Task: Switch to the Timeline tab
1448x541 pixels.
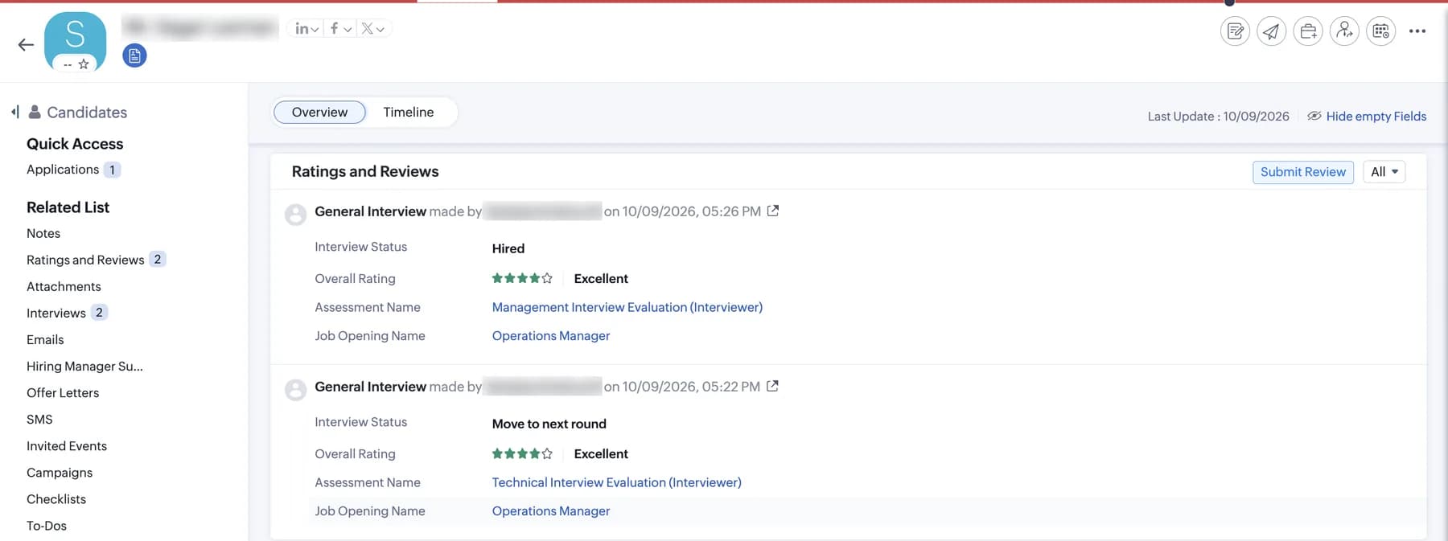Action: [x=409, y=113]
